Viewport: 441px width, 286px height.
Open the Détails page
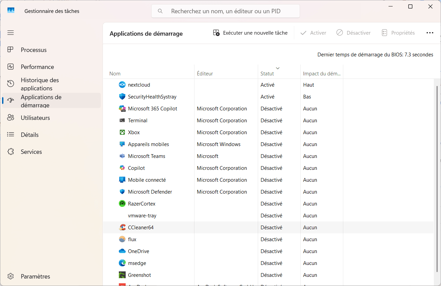point(51,135)
